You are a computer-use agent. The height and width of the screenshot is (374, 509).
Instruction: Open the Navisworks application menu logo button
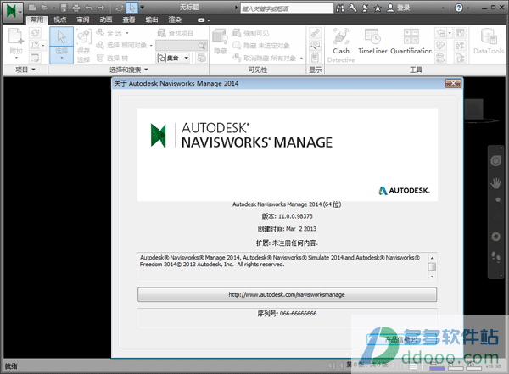click(13, 12)
